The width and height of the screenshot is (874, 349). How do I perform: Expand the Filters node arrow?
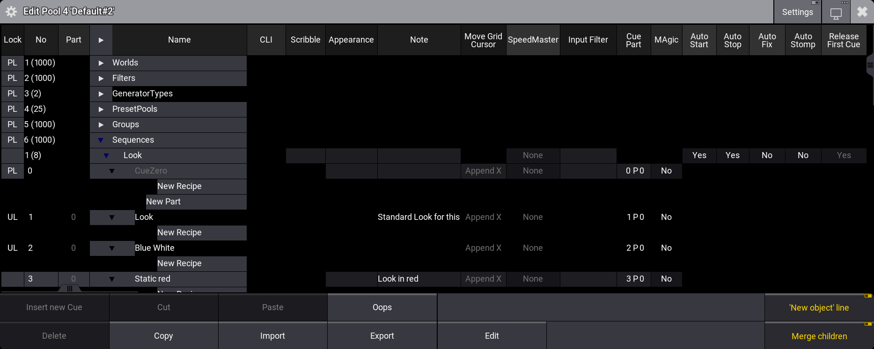tap(101, 78)
